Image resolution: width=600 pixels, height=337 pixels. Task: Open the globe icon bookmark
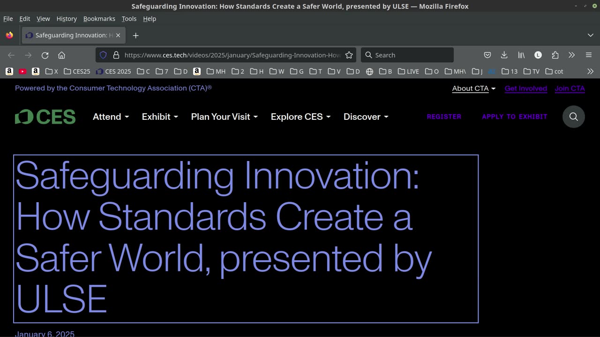click(x=369, y=72)
